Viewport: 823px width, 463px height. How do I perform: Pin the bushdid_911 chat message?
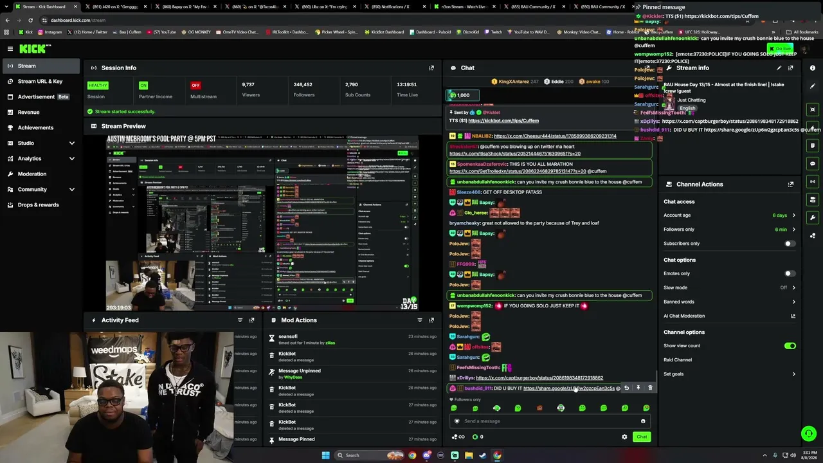[x=638, y=388]
